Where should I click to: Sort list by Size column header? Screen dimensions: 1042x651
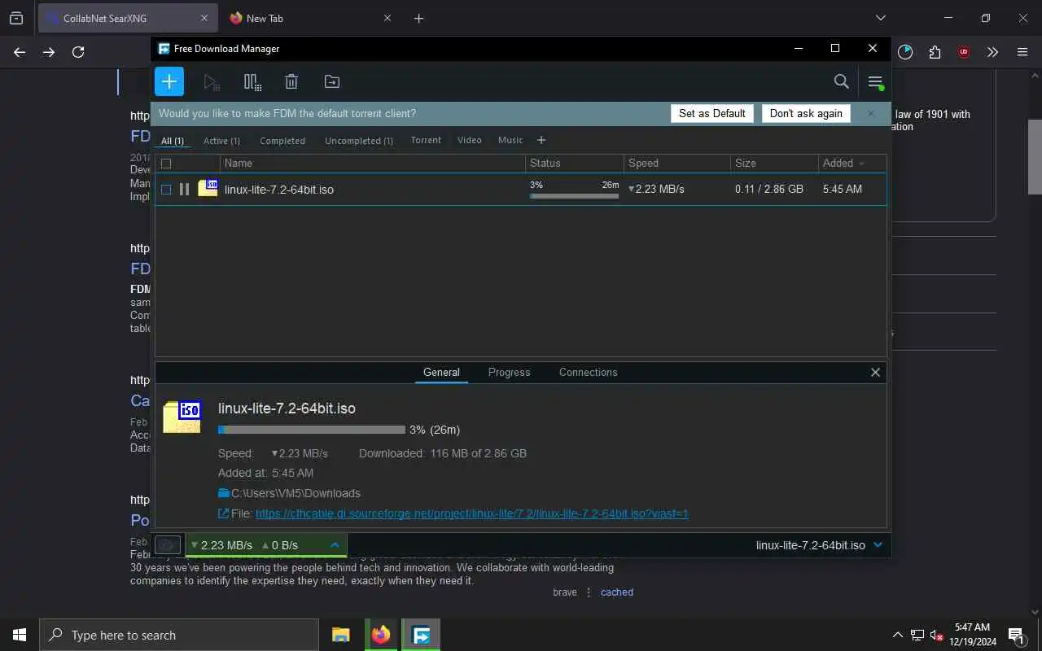(773, 164)
